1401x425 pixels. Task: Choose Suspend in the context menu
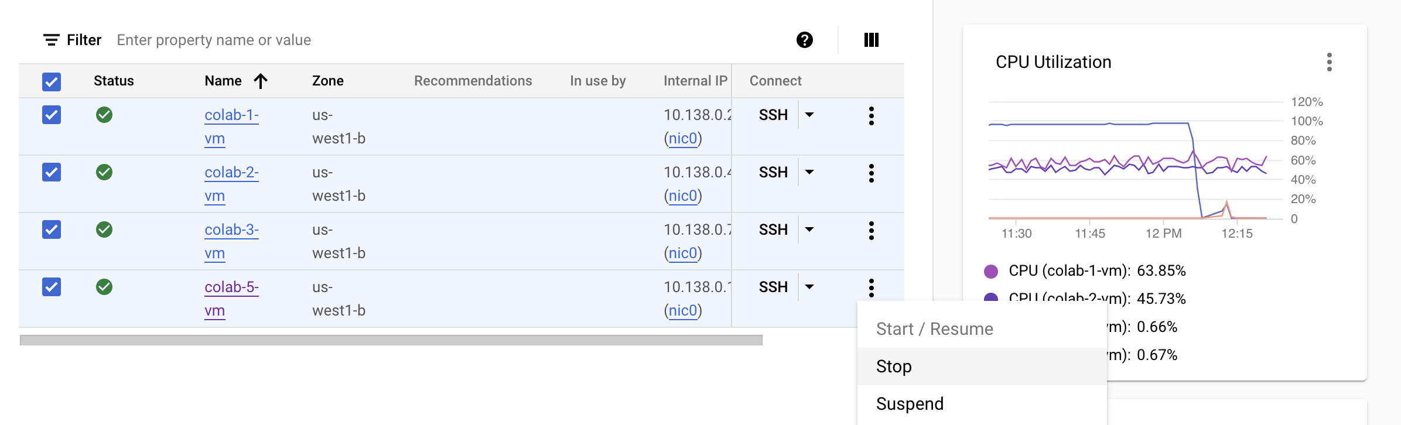(910, 403)
